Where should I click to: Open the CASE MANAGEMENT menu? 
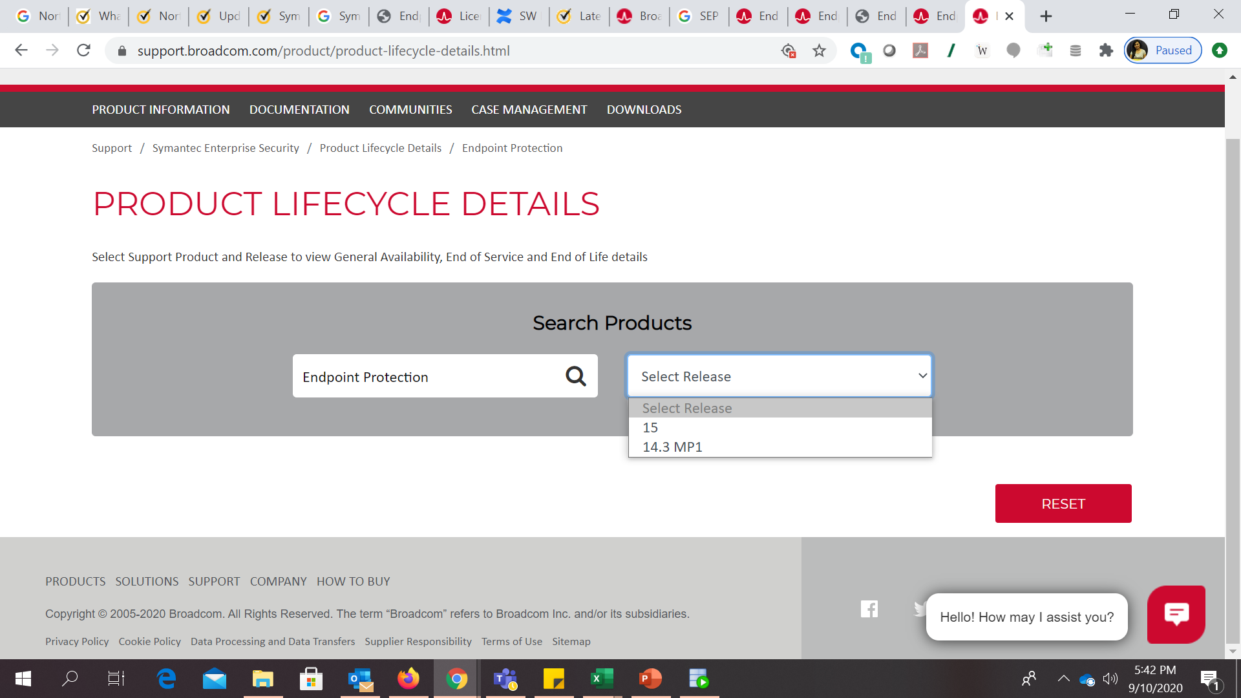[x=529, y=110]
